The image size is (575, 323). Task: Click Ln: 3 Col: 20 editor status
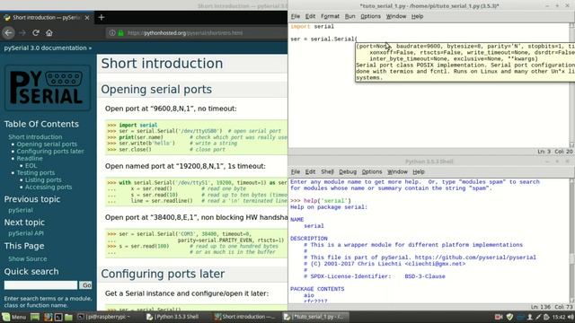tap(555, 152)
